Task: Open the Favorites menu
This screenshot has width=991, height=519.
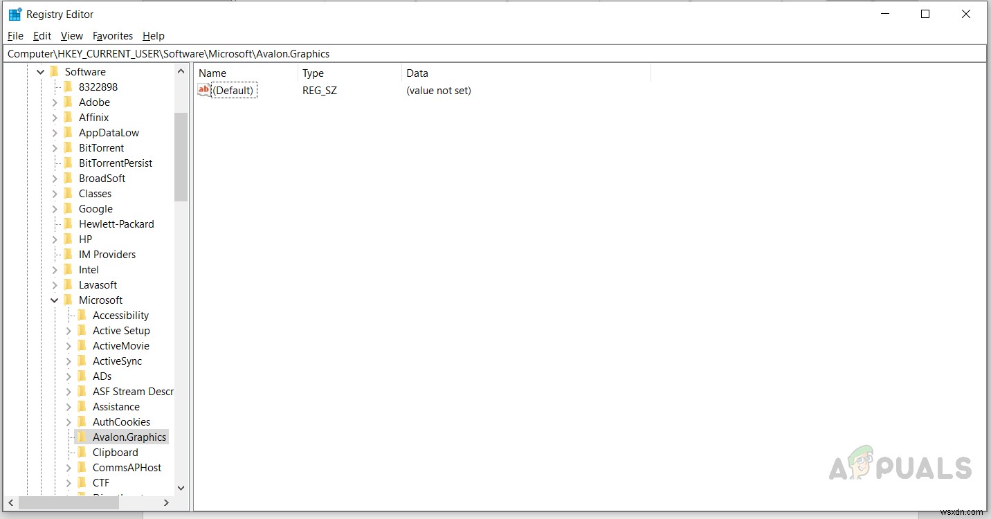Action: tap(113, 35)
